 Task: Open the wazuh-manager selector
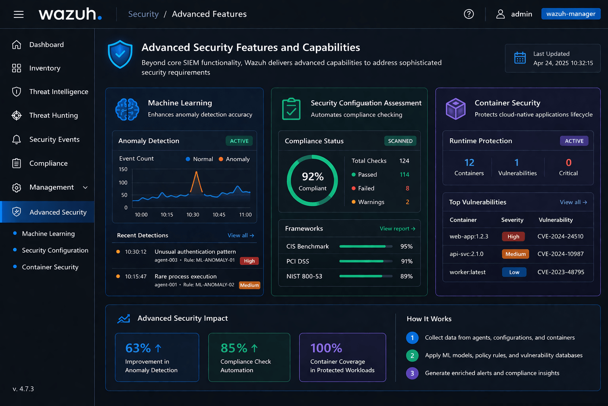[570, 14]
